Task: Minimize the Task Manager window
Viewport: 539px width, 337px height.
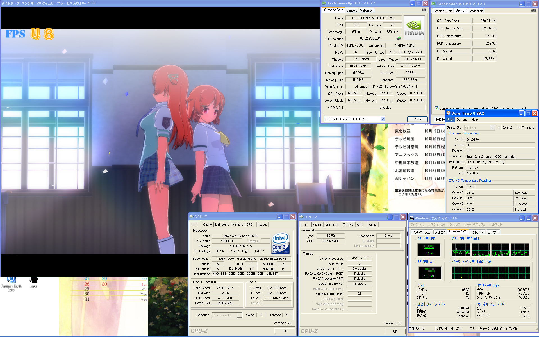Action: pyautogui.click(x=522, y=218)
